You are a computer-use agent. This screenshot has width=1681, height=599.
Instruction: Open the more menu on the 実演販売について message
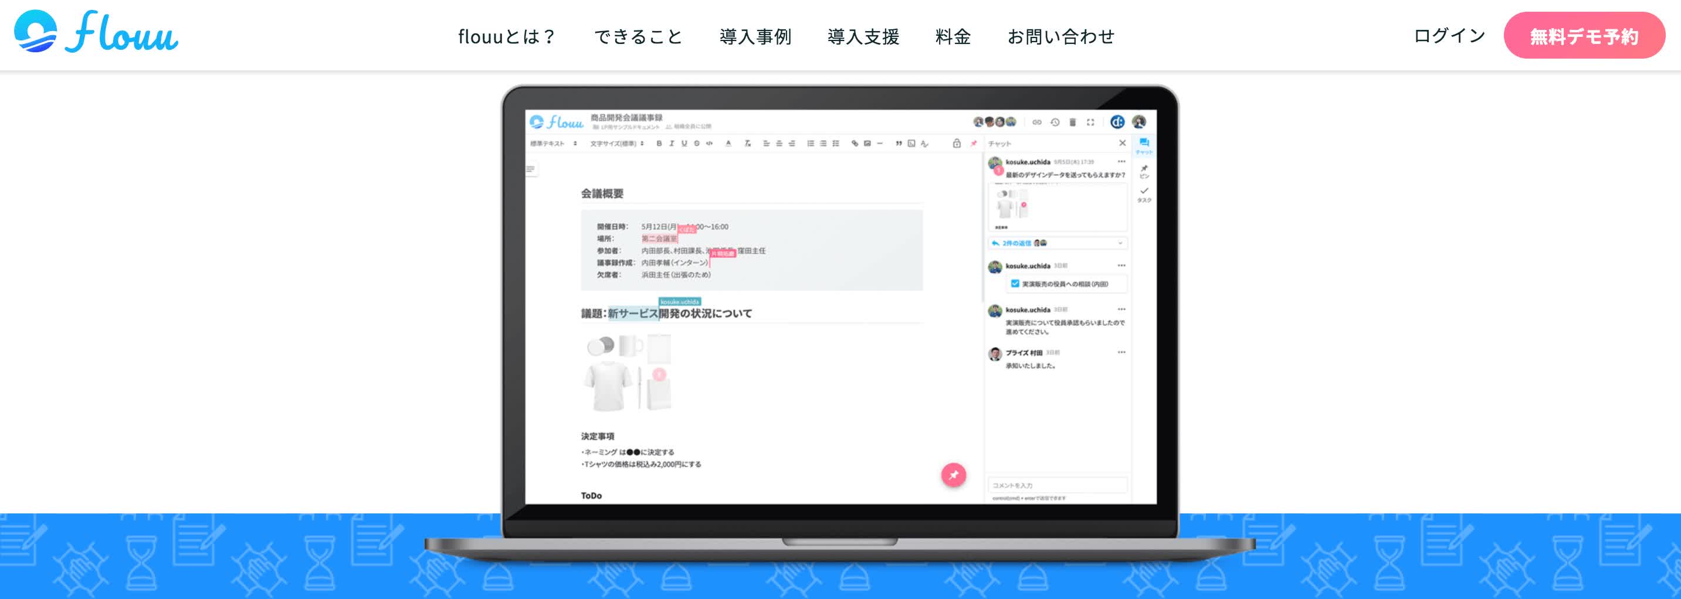1121,309
